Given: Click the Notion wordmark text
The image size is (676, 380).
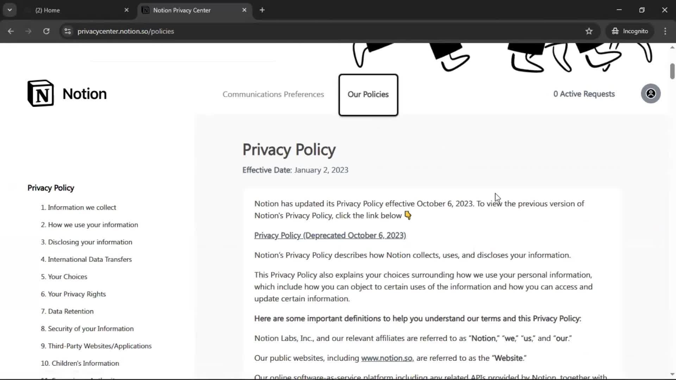Looking at the screenshot, I should click(x=84, y=94).
